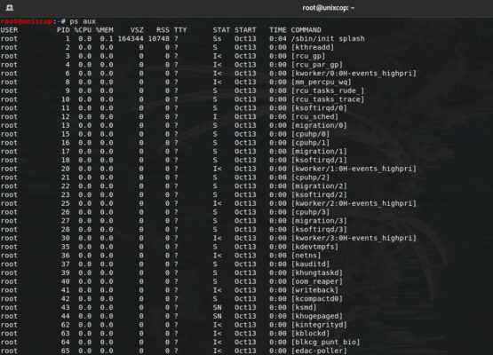Click the root@unixcop window title

(329, 8)
